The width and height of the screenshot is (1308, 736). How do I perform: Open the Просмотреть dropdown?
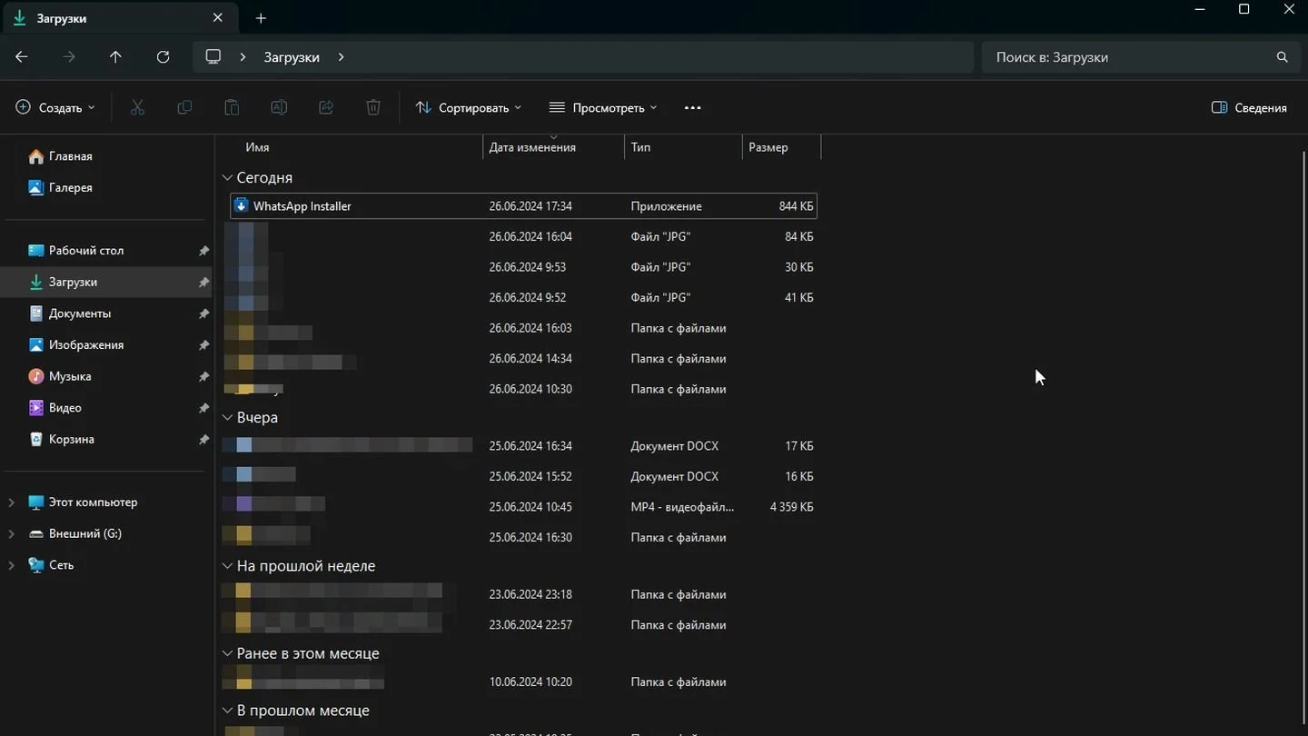click(x=603, y=107)
